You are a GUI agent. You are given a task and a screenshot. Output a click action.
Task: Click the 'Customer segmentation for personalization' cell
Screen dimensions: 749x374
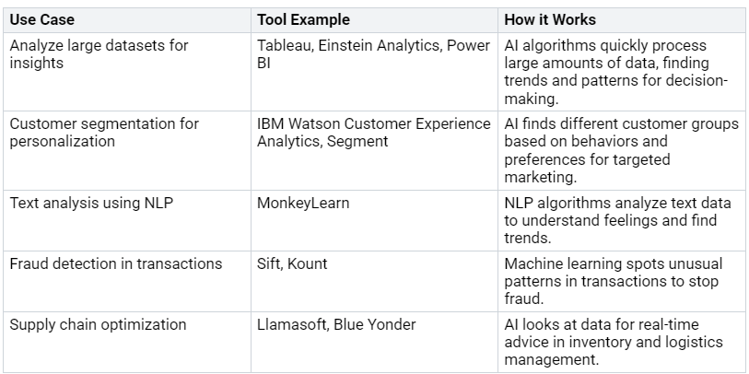point(104,132)
